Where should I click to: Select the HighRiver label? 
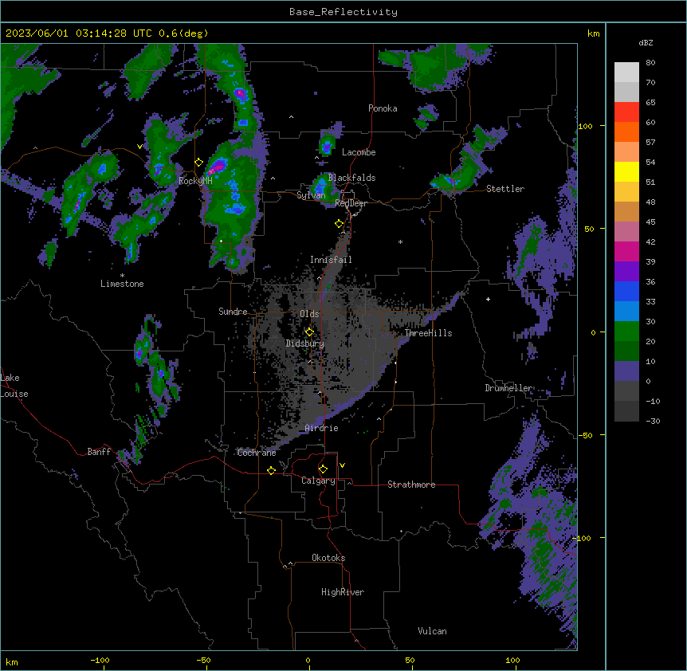343,592
